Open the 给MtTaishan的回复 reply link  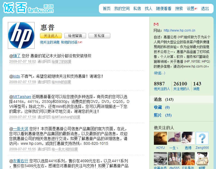66,117
